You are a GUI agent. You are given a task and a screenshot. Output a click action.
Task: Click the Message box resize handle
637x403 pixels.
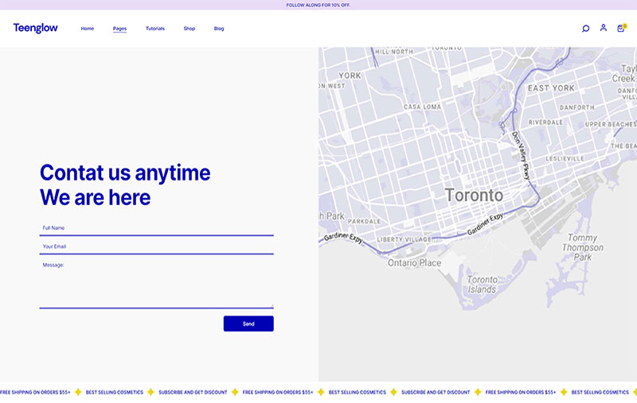(272, 305)
